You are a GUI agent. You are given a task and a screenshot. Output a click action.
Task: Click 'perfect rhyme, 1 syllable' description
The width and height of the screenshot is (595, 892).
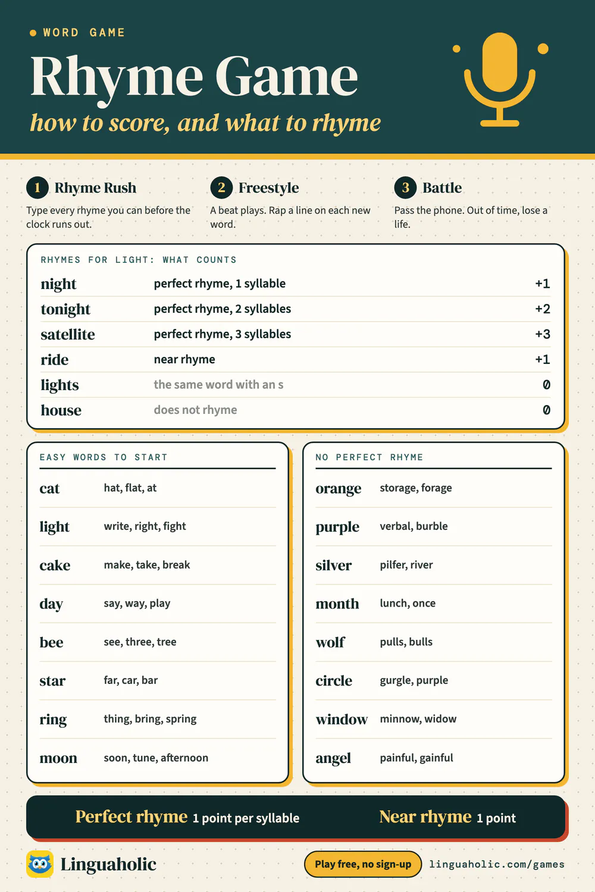[220, 284]
